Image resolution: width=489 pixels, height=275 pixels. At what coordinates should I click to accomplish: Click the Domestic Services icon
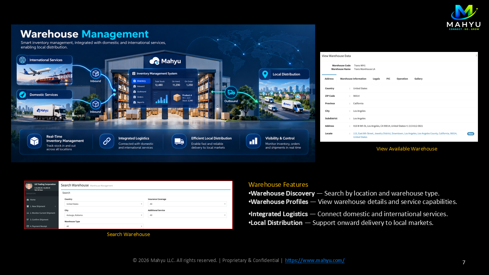tap(23, 95)
